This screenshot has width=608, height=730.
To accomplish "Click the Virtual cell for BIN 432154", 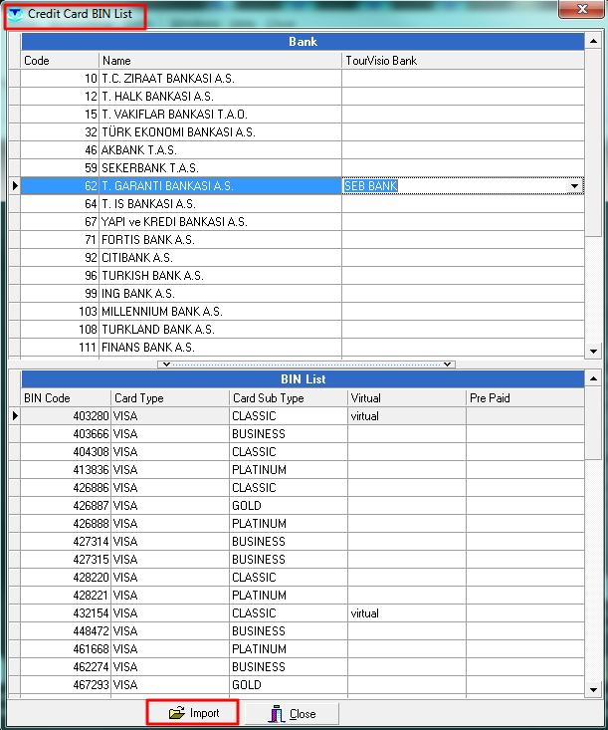I will tap(405, 613).
